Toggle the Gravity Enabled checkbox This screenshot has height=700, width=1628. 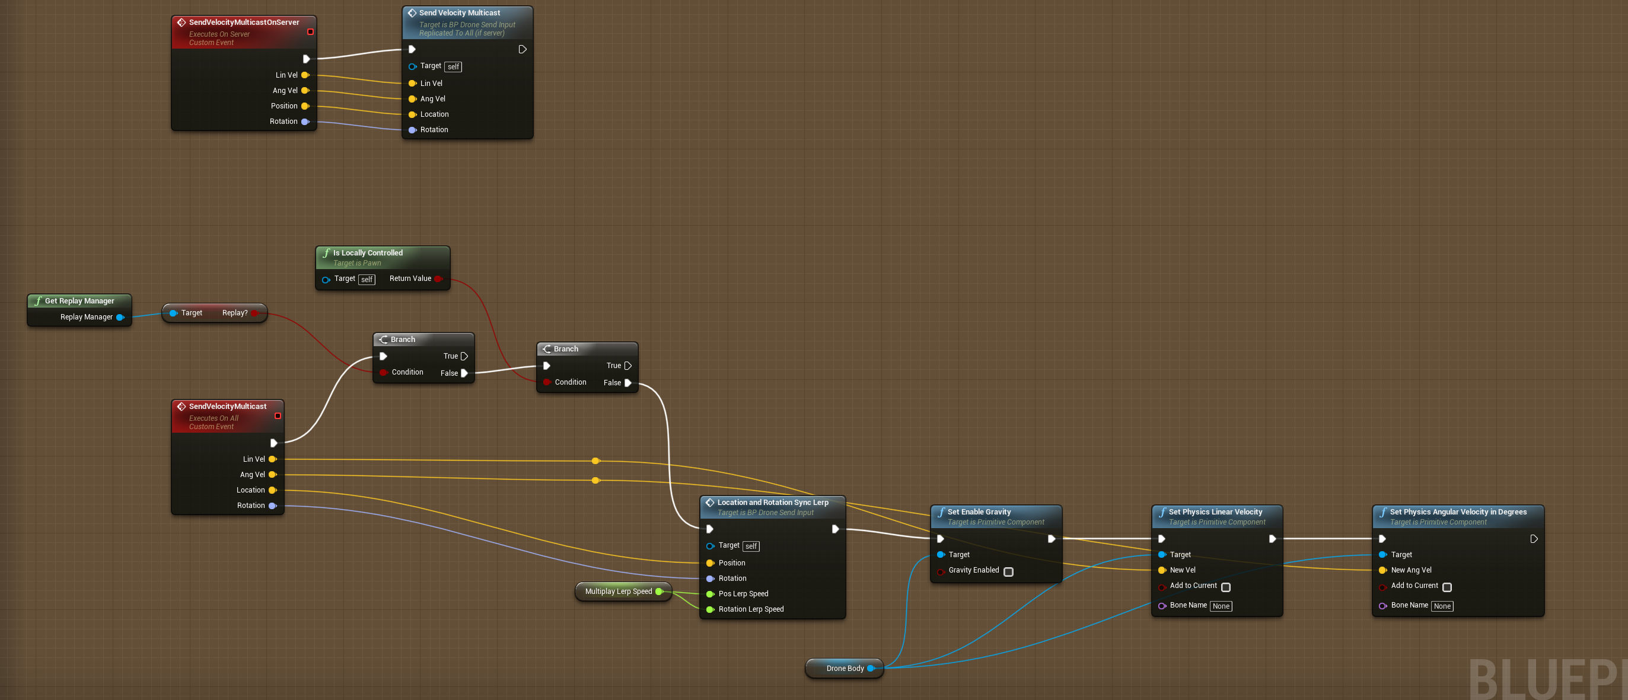click(x=1009, y=572)
